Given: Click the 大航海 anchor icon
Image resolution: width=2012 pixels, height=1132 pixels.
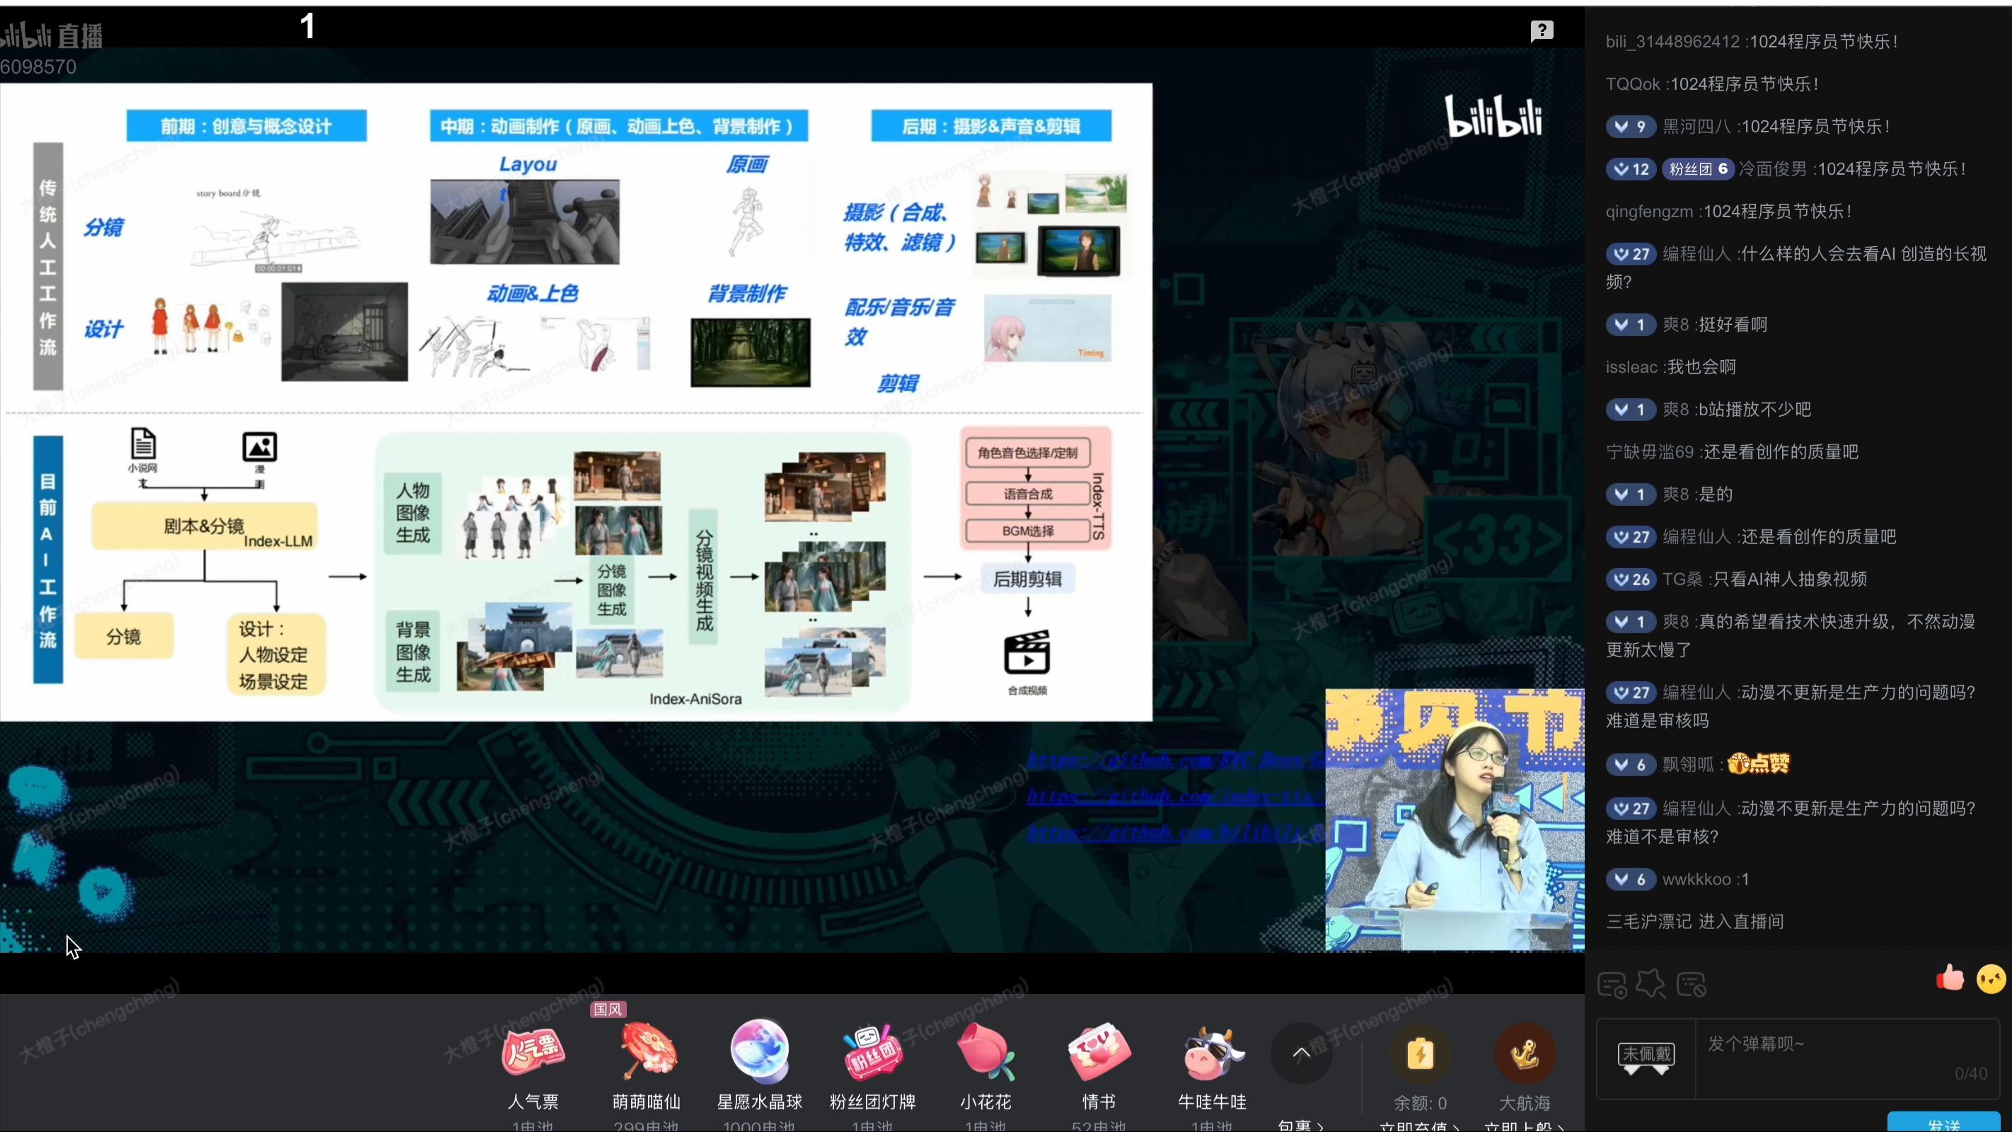Looking at the screenshot, I should point(1524,1053).
